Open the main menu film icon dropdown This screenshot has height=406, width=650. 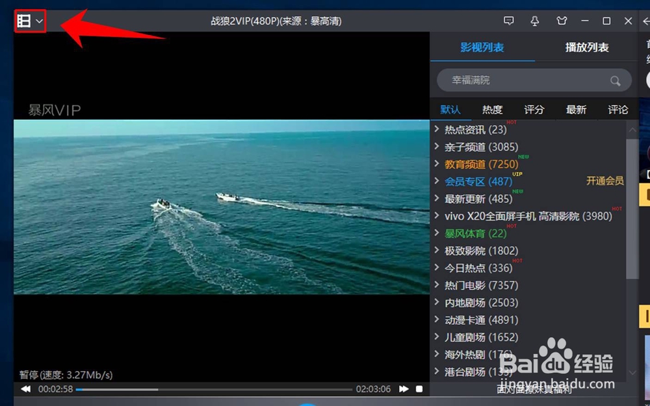point(30,21)
